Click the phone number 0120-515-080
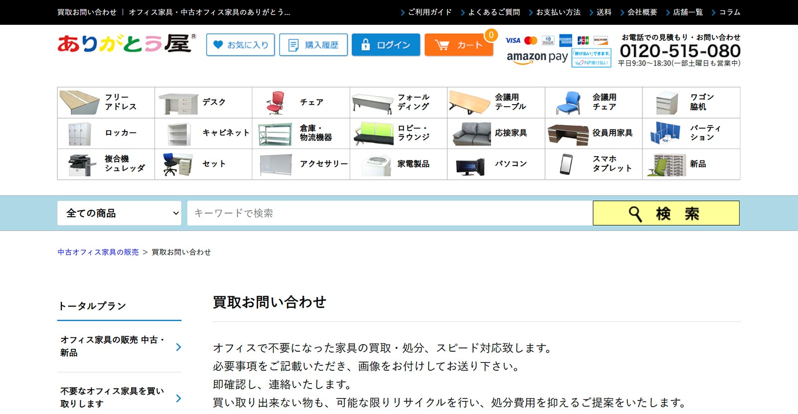Image resolution: width=798 pixels, height=414 pixels. coord(680,51)
